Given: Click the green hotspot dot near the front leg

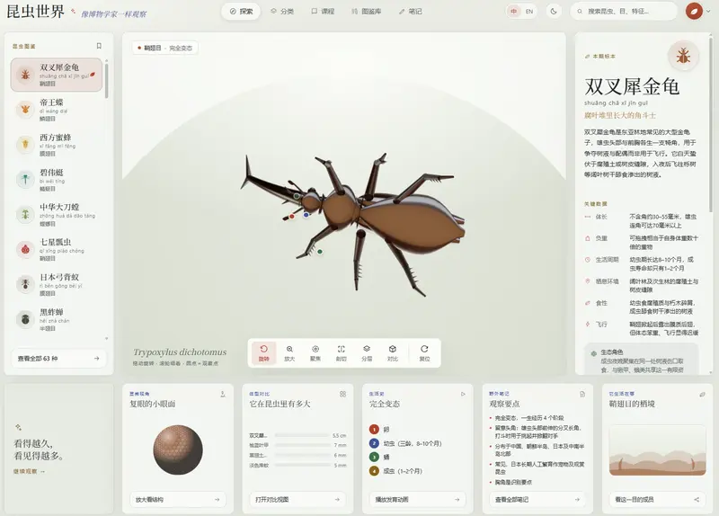Looking at the screenshot, I should coord(320,252).
